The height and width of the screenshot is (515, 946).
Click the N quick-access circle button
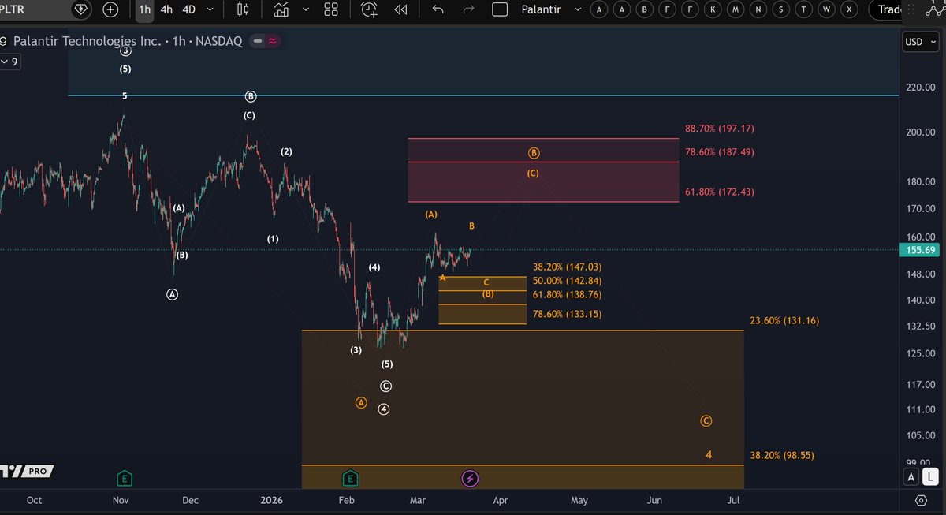point(758,9)
